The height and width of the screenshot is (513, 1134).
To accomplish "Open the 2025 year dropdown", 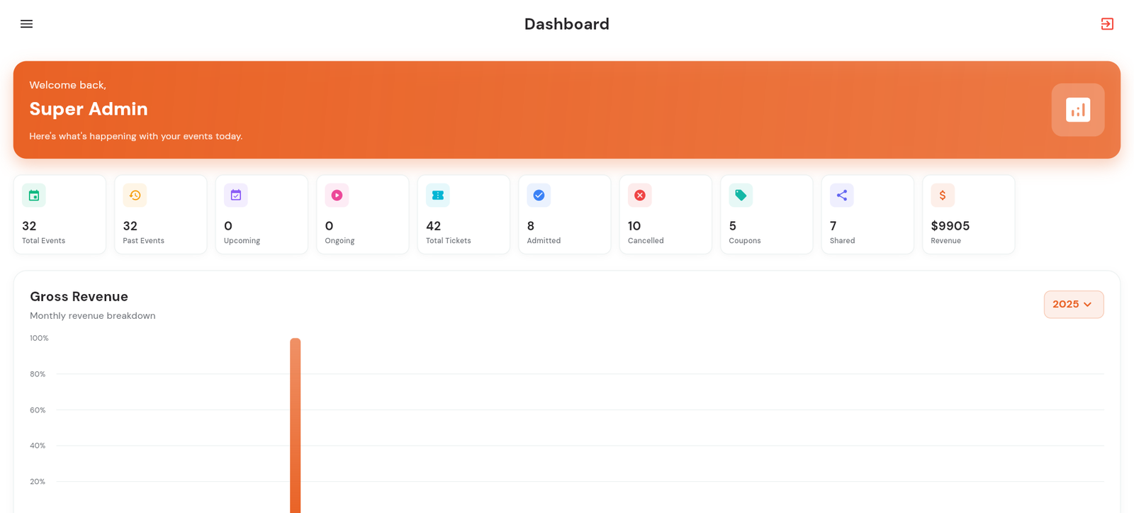I will (x=1073, y=305).
